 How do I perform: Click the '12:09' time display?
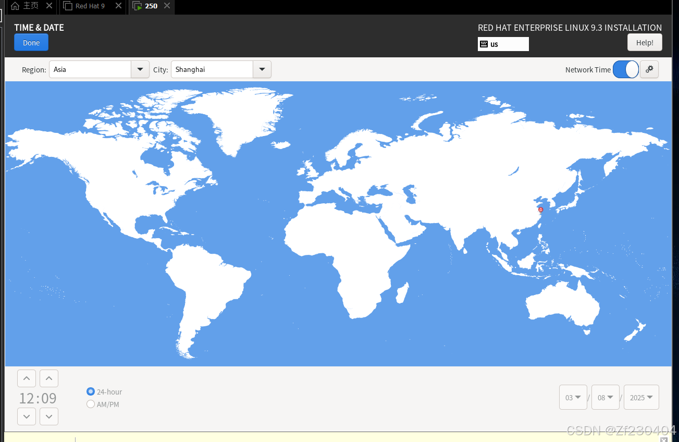[38, 398]
